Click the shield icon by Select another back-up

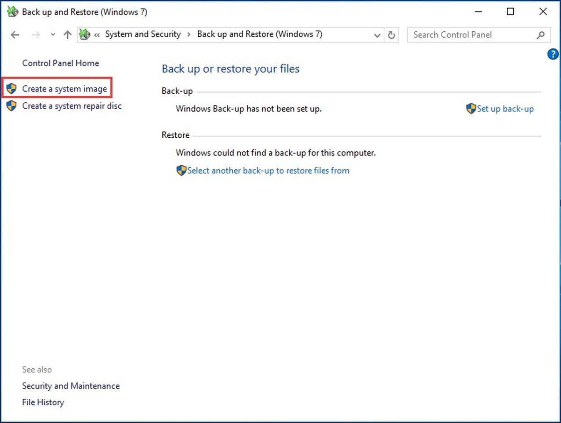point(181,170)
